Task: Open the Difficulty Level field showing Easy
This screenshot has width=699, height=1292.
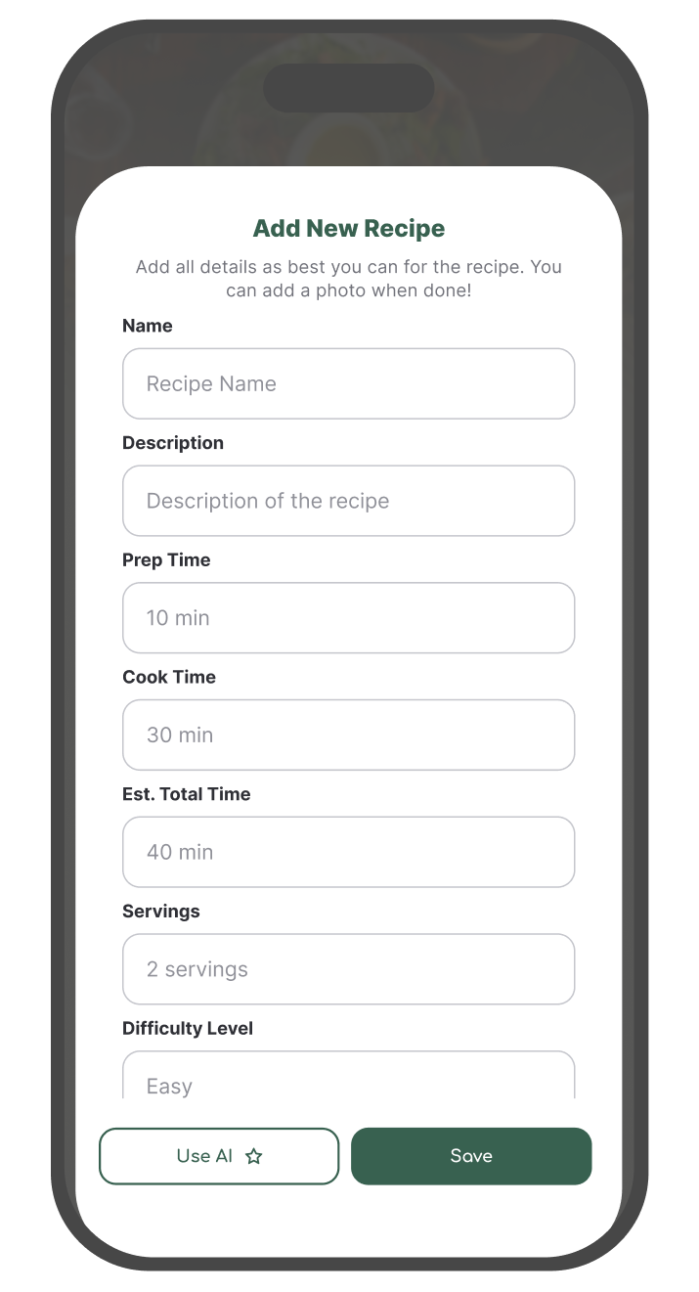Action: [348, 1080]
